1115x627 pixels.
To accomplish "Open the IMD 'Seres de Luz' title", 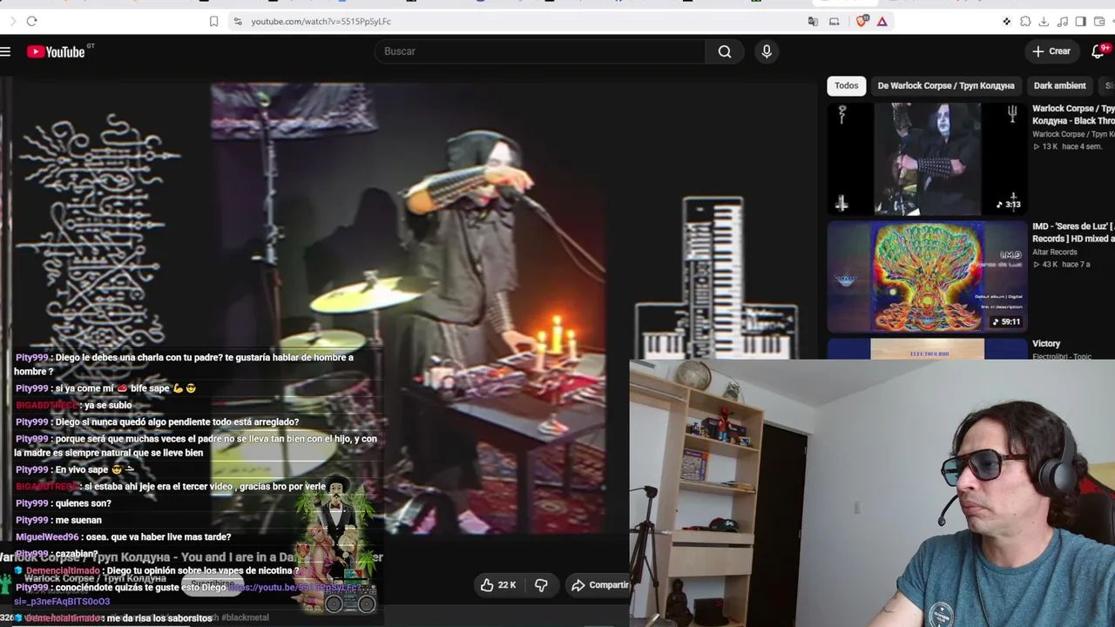I will click(1073, 233).
